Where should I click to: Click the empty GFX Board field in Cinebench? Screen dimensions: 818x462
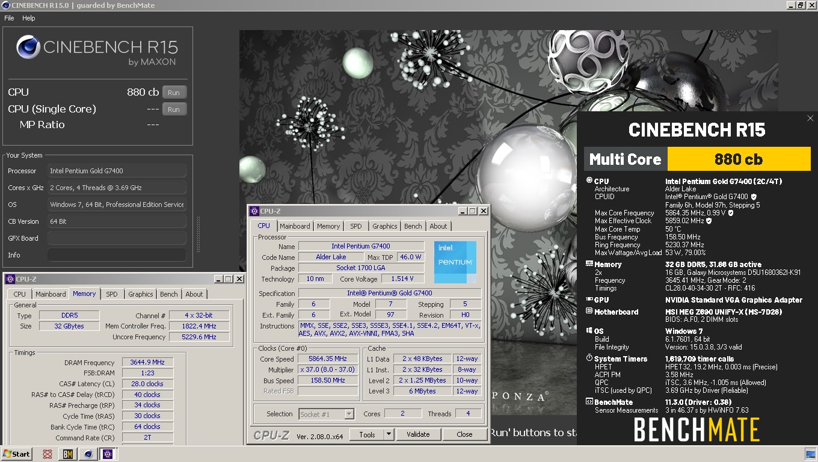(117, 238)
